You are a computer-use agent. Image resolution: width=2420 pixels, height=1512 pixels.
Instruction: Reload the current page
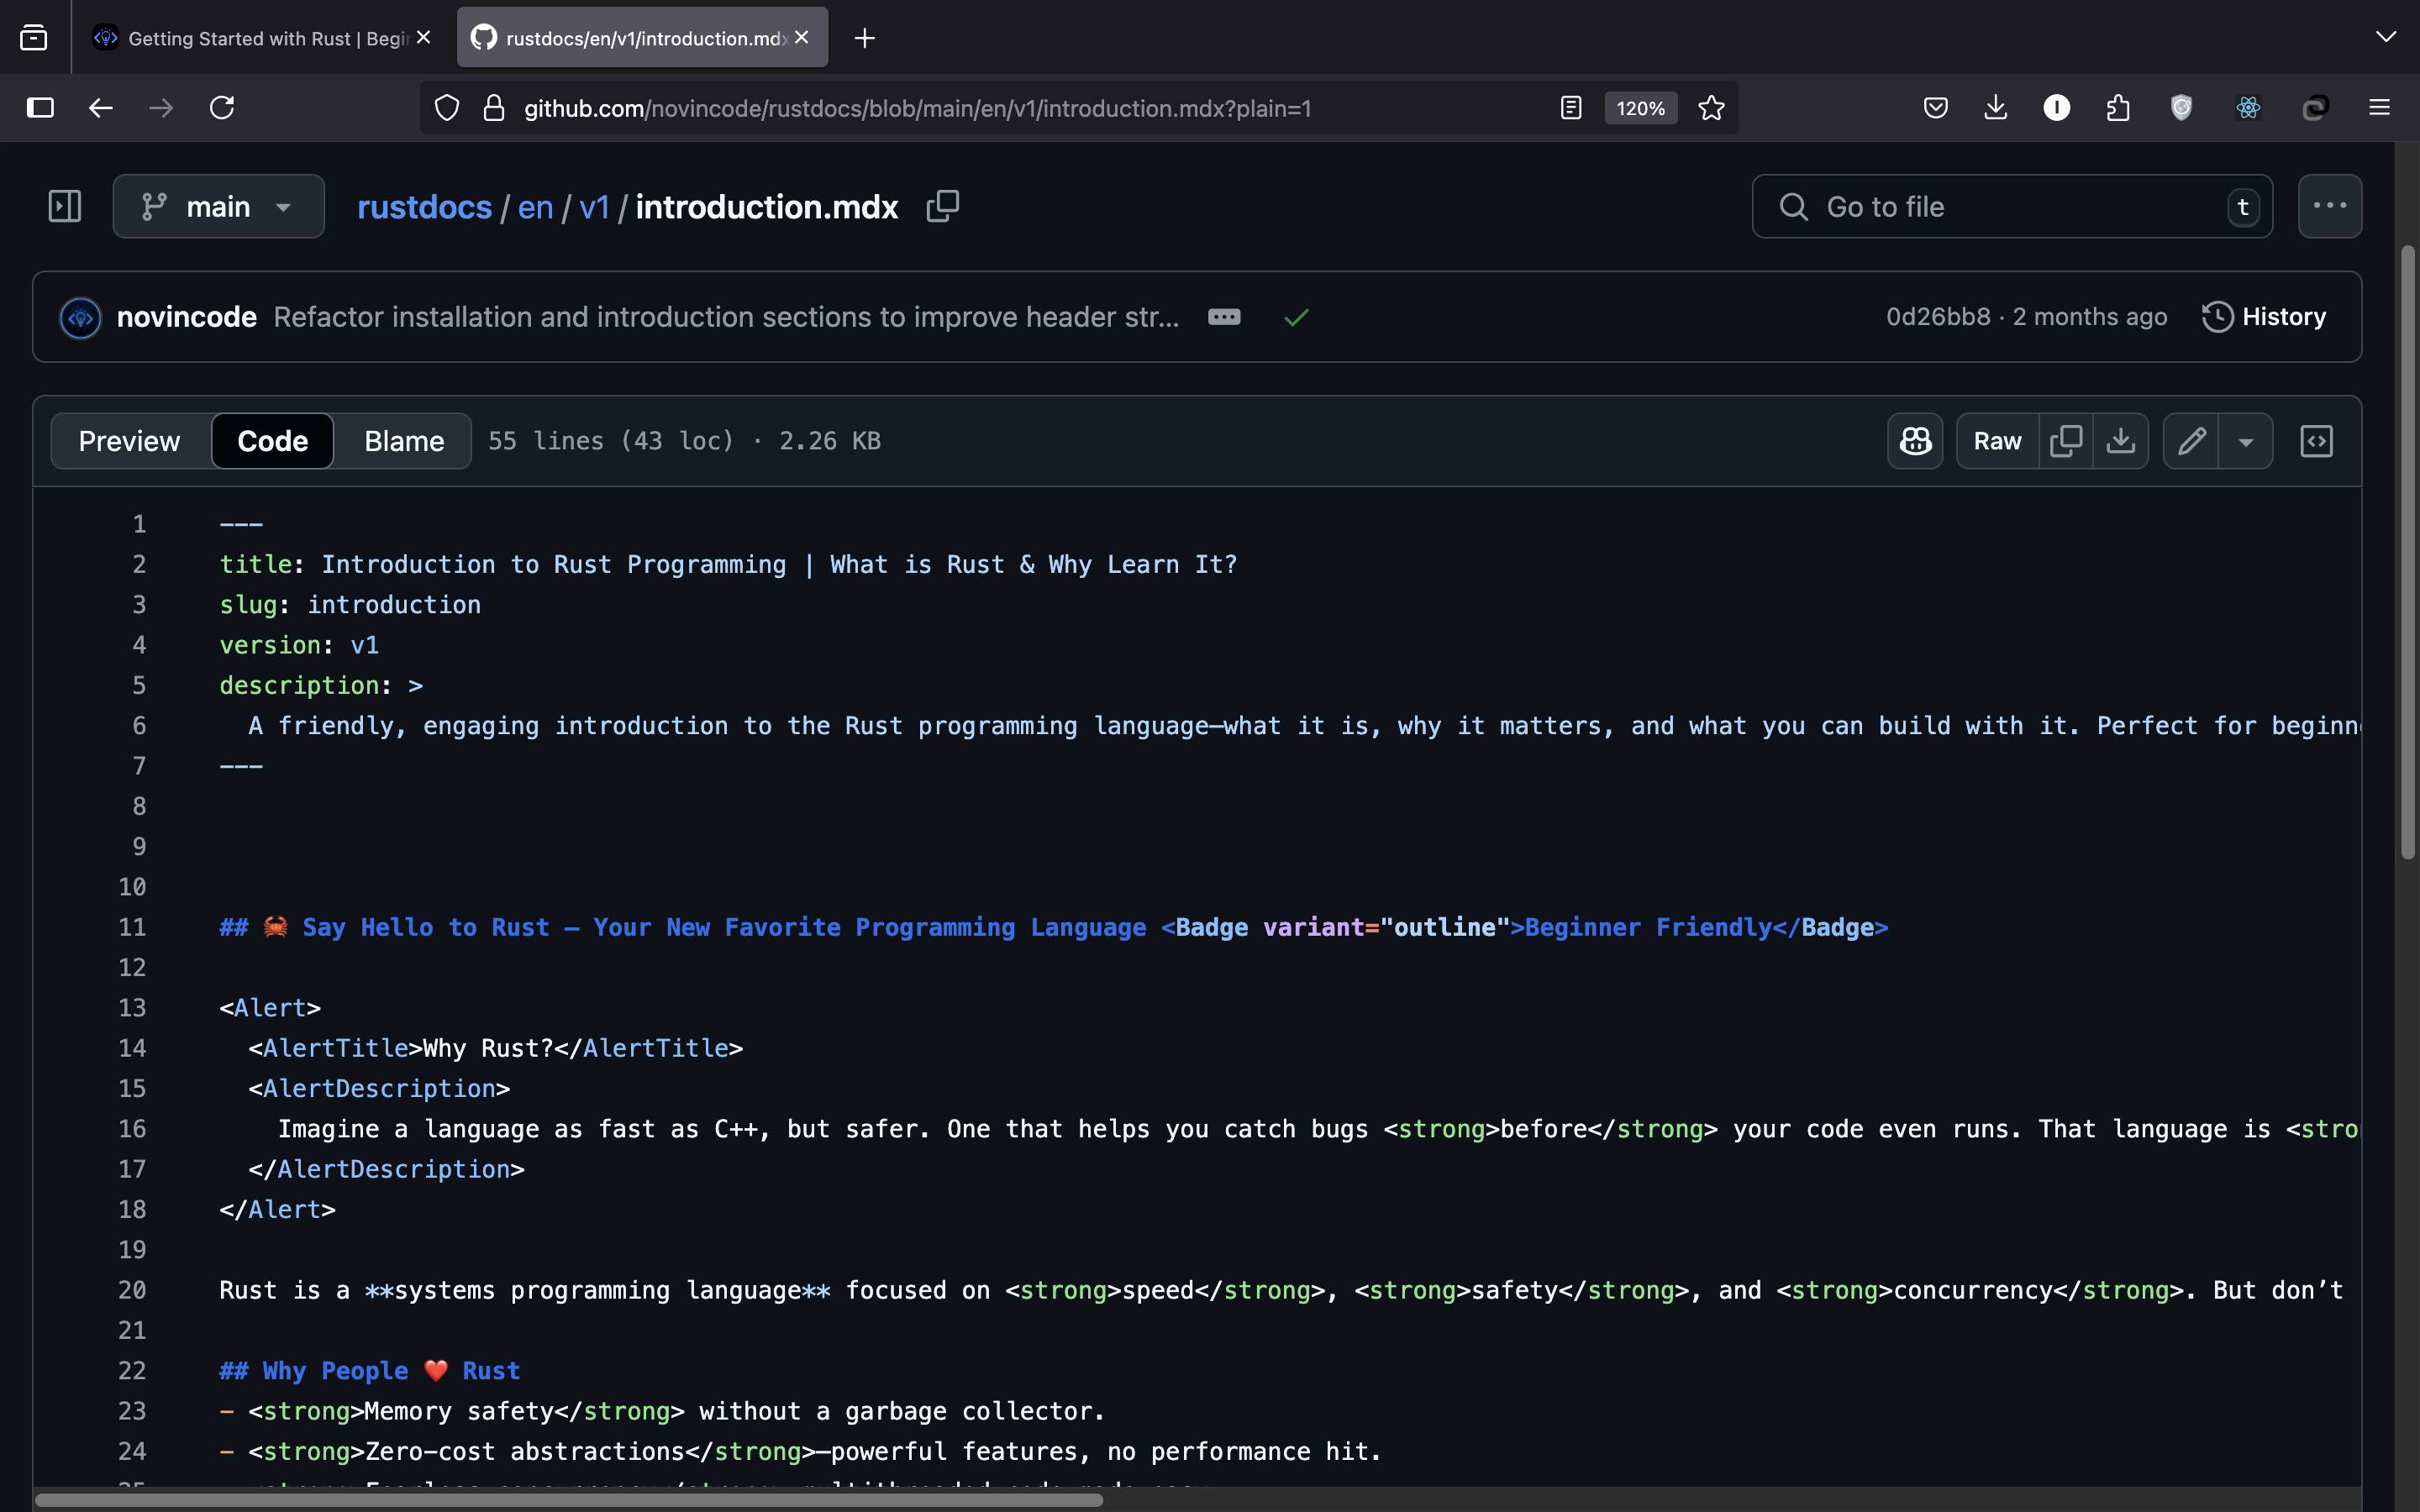point(222,108)
